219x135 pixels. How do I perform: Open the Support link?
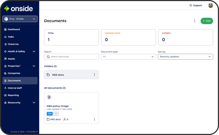(197, 6)
